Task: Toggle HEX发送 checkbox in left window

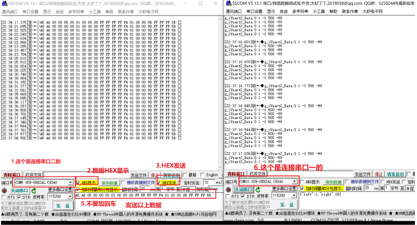Action: coord(159,183)
